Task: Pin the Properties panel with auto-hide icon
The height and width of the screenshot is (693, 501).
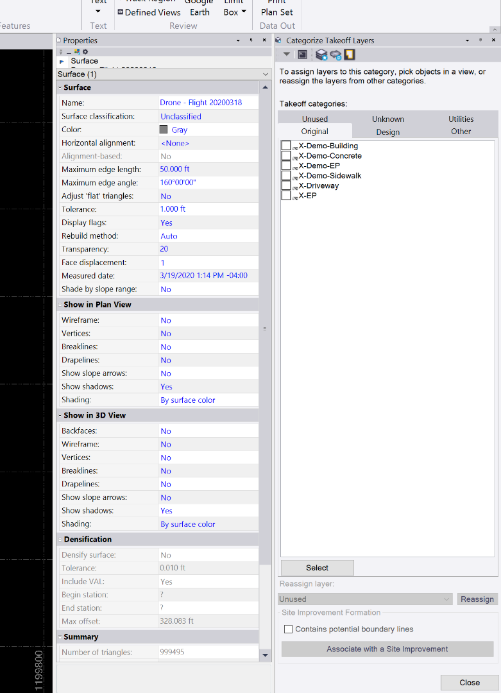Action: [x=251, y=40]
